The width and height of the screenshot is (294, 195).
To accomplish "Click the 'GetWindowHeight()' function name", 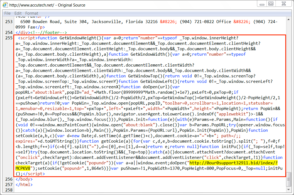I will pos(80,38).
